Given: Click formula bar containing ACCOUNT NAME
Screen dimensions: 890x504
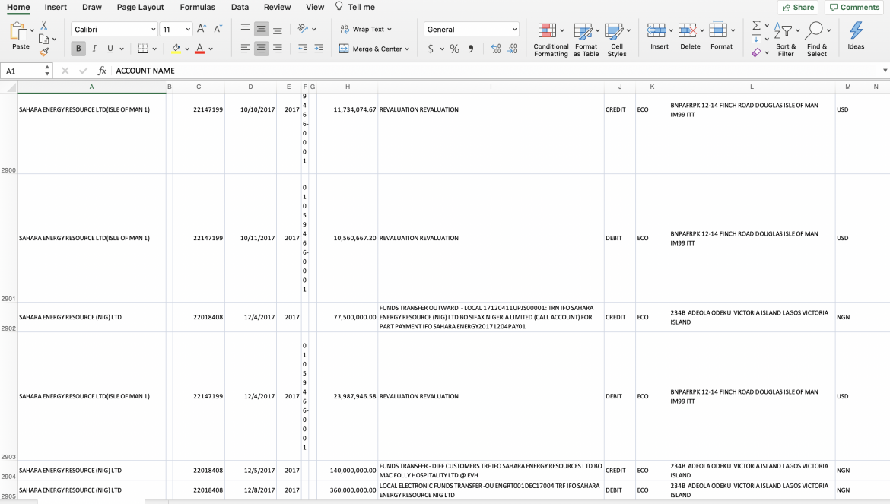Looking at the screenshot, I should coord(497,71).
